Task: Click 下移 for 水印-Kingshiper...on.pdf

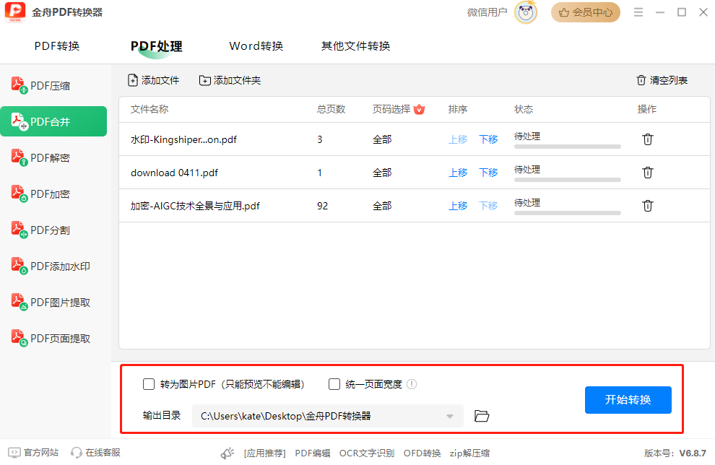Action: coord(488,139)
